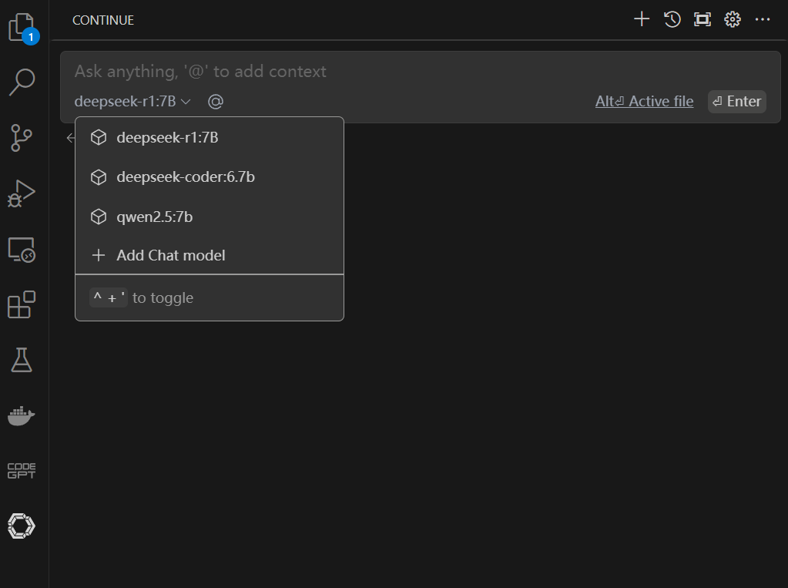Open Run and Debug panel
788x588 pixels.
[x=22, y=193]
